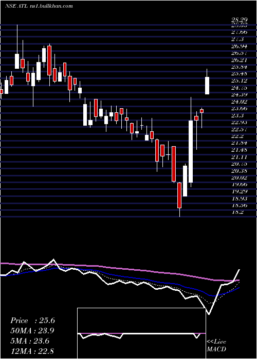Click the 28.29 top price label
Viewport: 257px width, 359px height.
[240, 21]
